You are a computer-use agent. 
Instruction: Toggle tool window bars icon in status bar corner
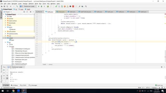click(x=2, y=88)
